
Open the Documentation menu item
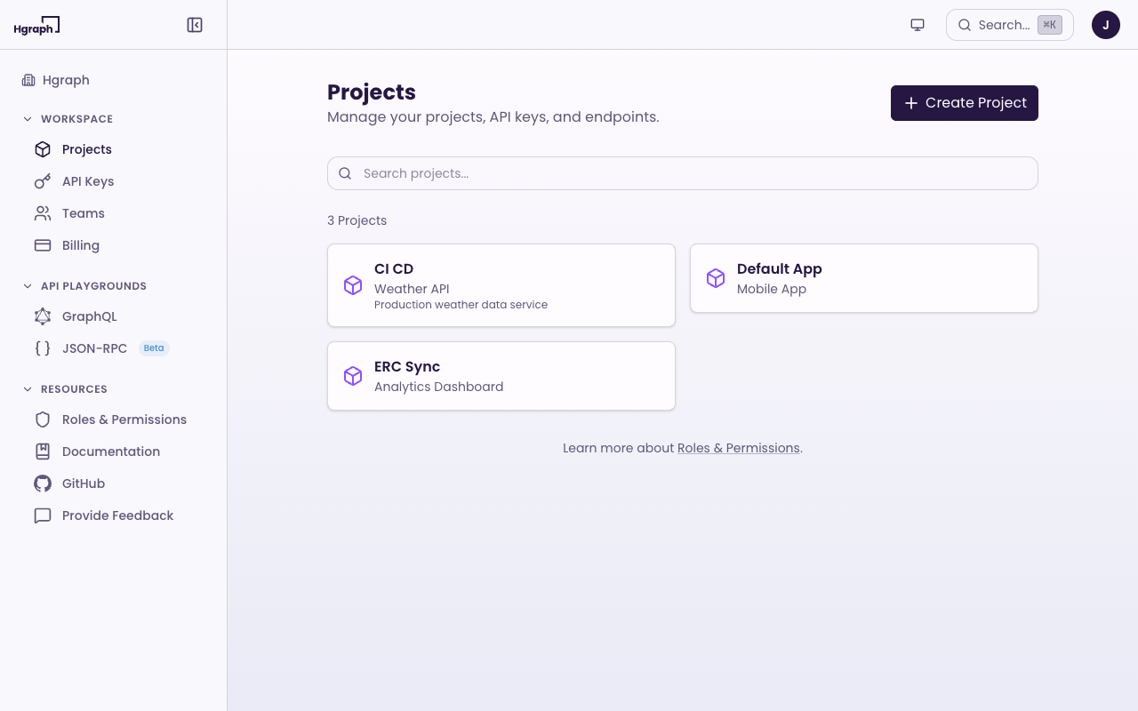click(x=110, y=451)
